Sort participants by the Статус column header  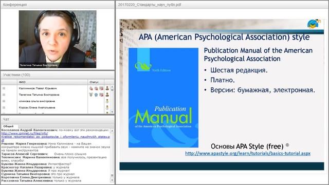(96, 82)
